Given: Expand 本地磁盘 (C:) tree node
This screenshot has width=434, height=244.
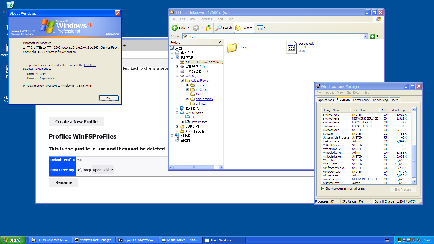Looking at the screenshot, I should (177, 67).
